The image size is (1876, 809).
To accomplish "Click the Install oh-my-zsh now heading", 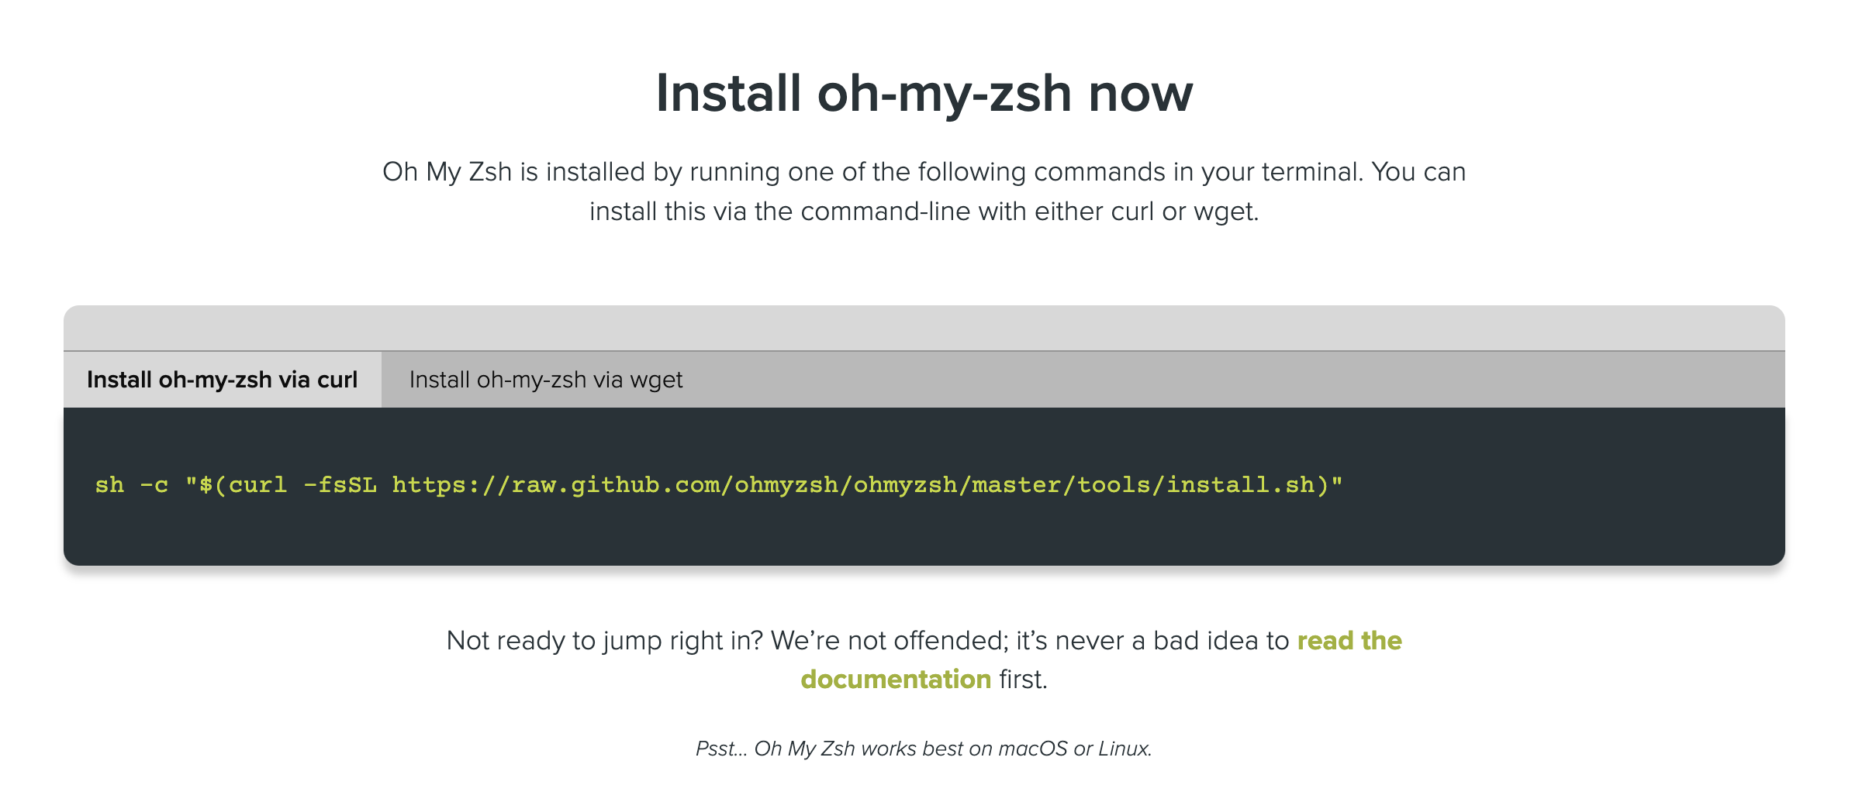I will click(924, 93).
